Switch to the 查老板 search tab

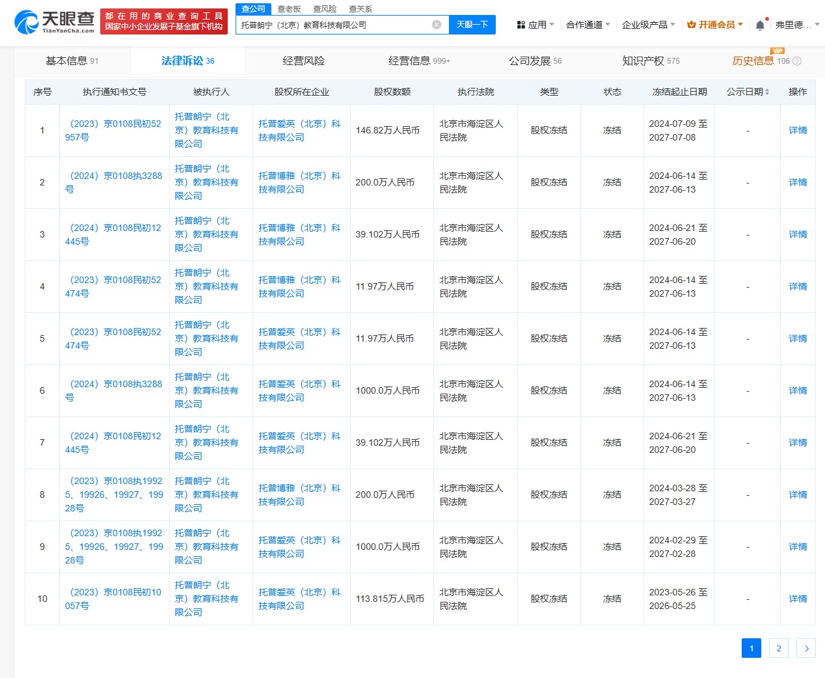pos(289,9)
